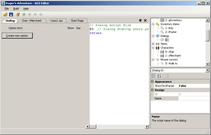Viewport: 211px width, 135px height.
Task: Click the Create new option button
Action: (17, 36)
